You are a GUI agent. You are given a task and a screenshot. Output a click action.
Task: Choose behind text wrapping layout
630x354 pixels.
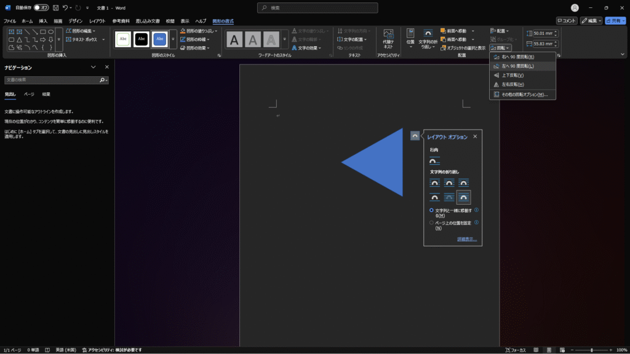[449, 197]
